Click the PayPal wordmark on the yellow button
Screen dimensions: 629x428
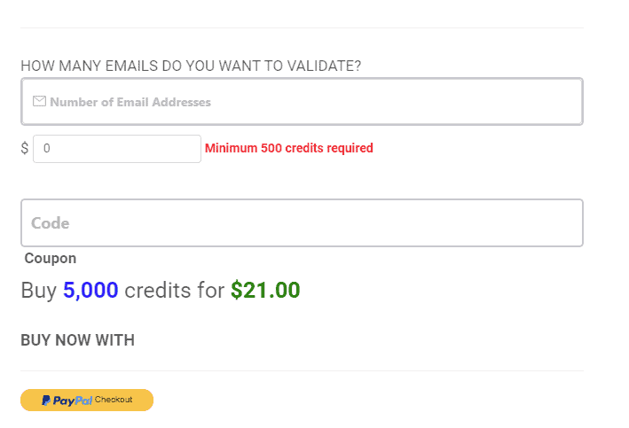[73, 401]
